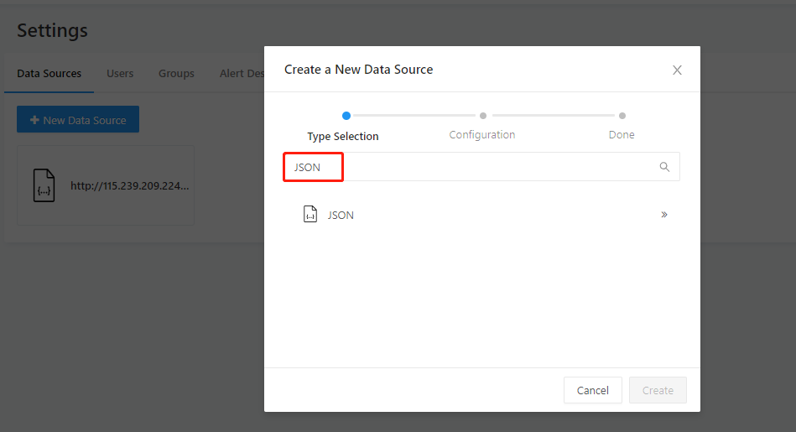This screenshot has height=432, width=796.
Task: Select the JSON data source type row
Action: click(481, 215)
